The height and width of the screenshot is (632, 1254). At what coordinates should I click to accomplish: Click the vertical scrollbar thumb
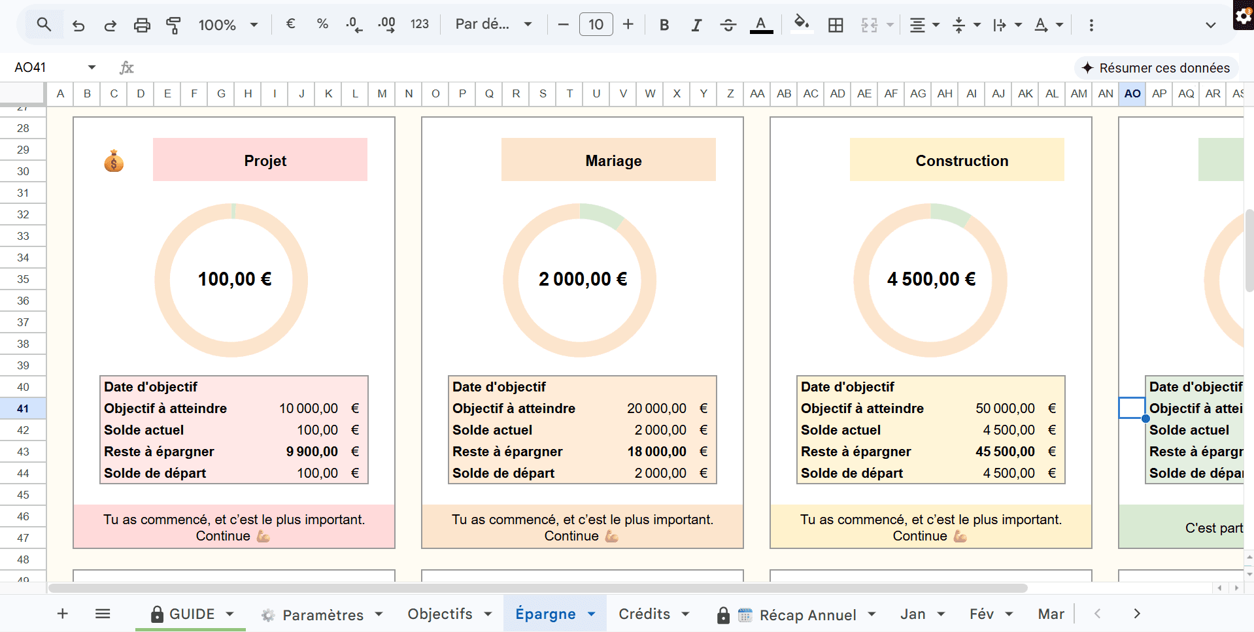tap(1249, 250)
